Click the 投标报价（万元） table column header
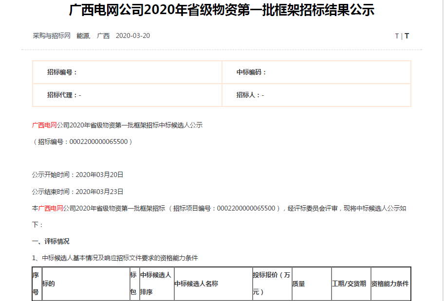 click(272, 283)
